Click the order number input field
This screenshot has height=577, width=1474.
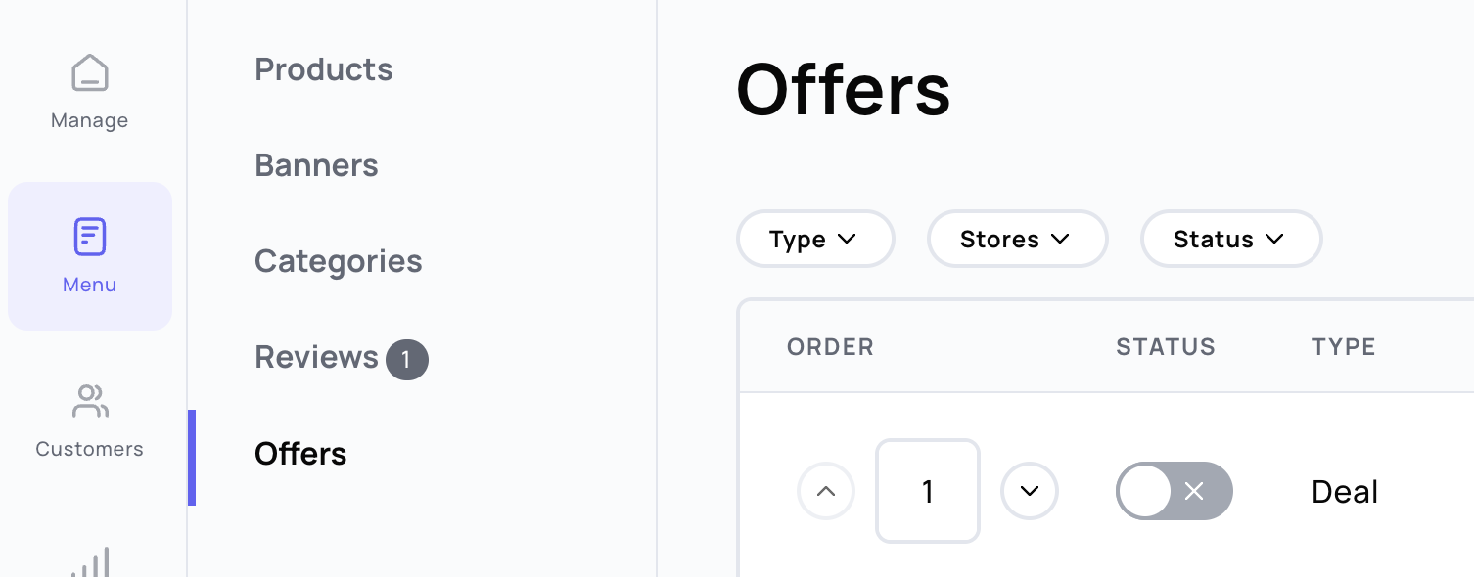928,491
